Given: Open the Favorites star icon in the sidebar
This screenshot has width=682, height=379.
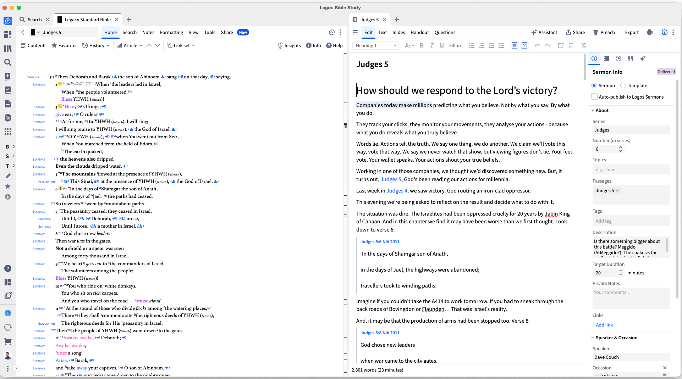Looking at the screenshot, I should (x=8, y=186).
